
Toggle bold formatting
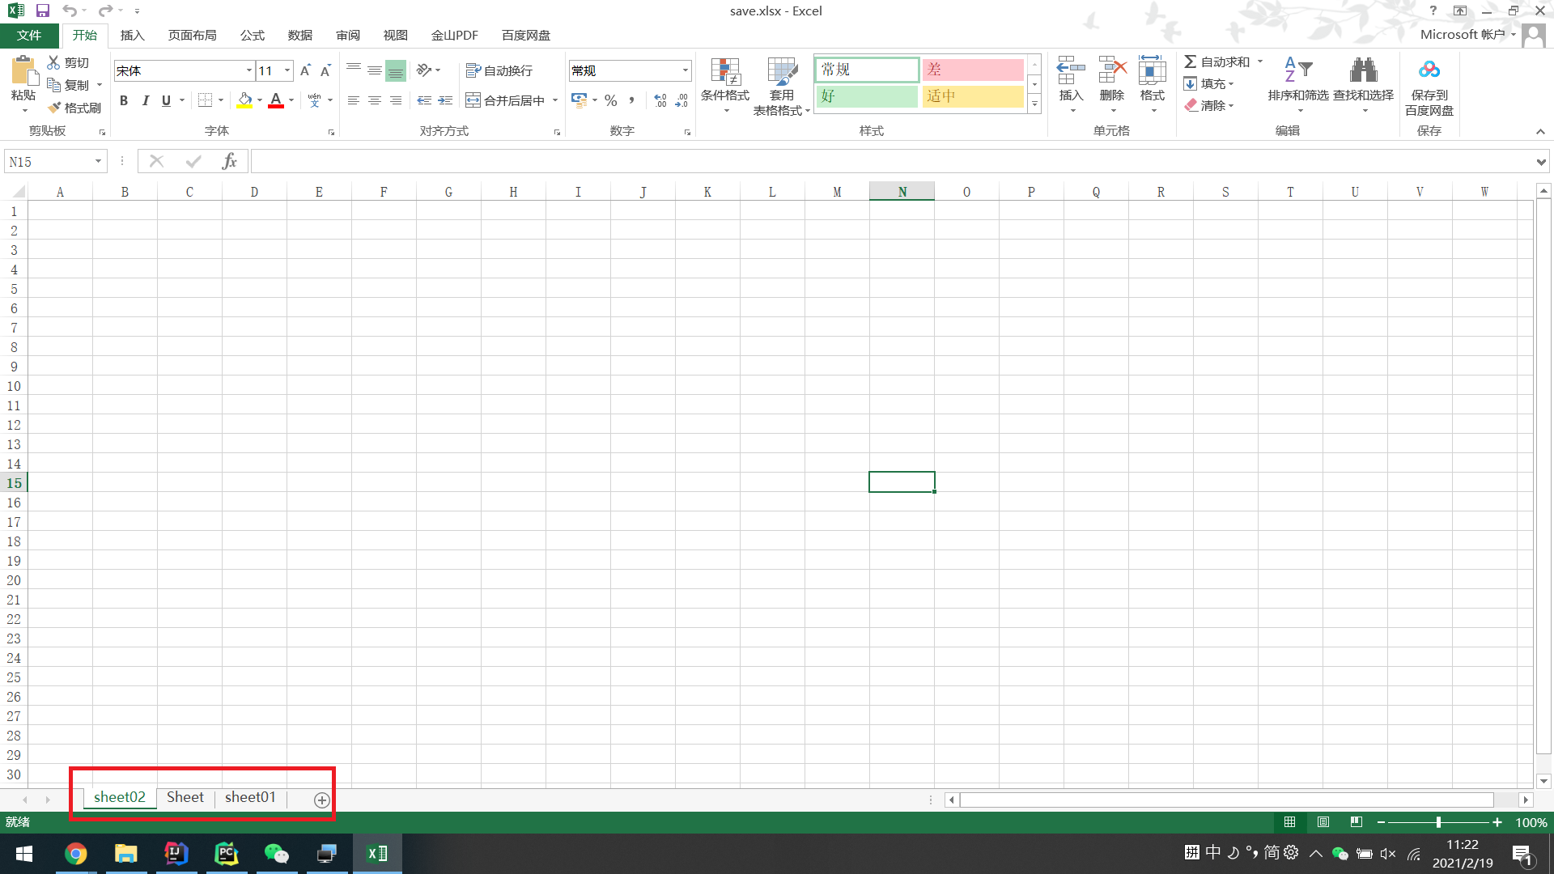coord(124,100)
